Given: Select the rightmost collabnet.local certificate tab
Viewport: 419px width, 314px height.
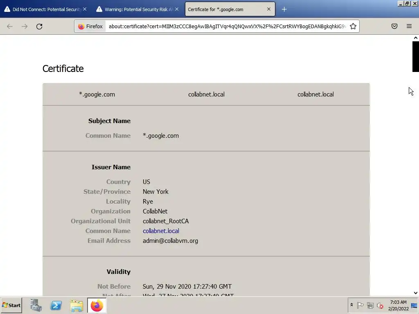Looking at the screenshot, I should pos(315,94).
